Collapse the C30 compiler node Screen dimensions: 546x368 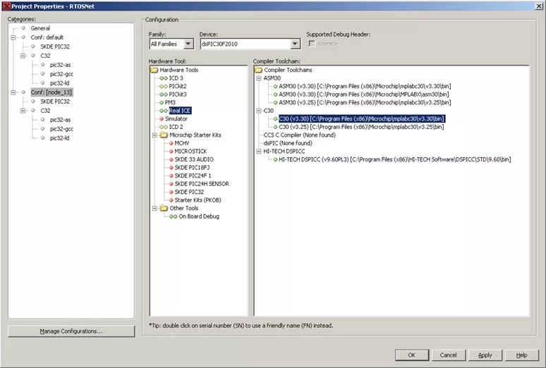pos(259,111)
